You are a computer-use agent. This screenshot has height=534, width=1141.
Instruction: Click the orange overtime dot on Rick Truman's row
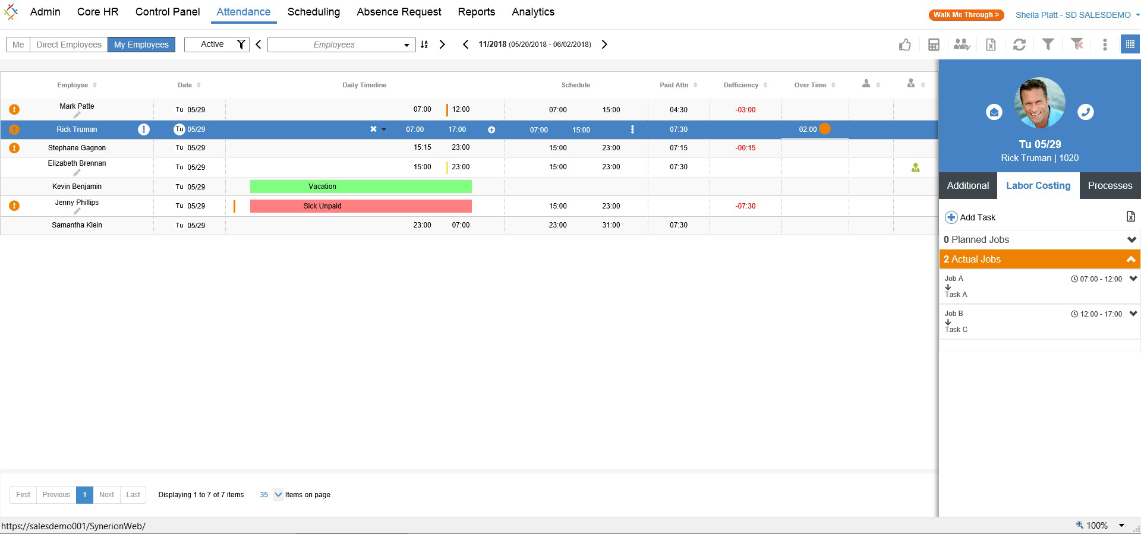pos(825,129)
